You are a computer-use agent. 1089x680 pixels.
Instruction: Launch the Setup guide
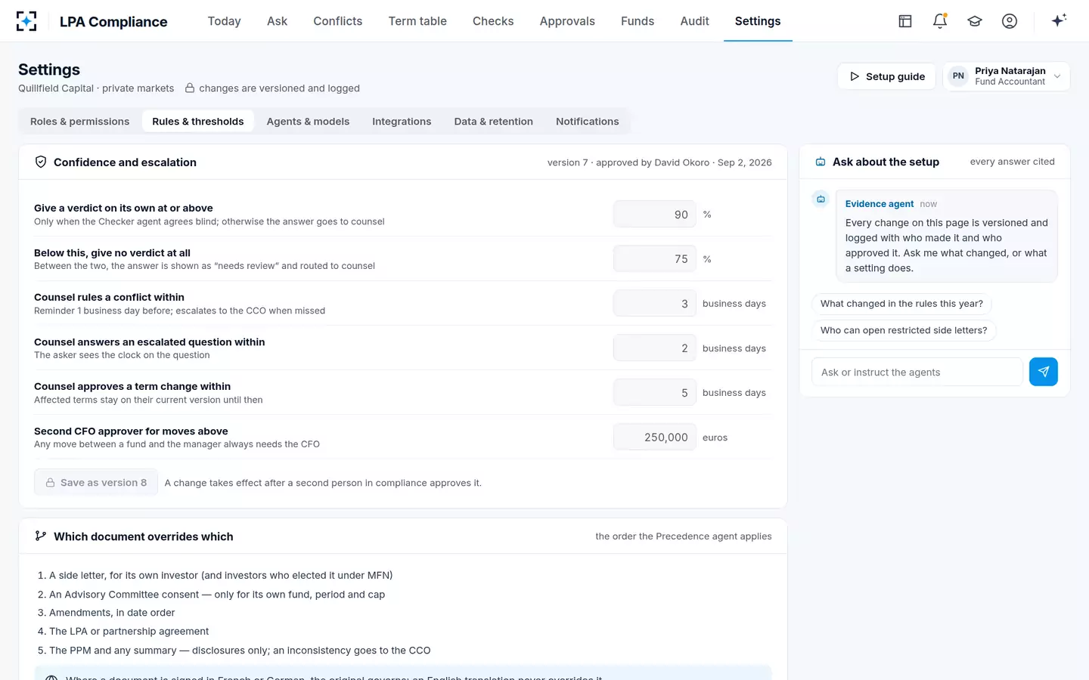(x=886, y=76)
